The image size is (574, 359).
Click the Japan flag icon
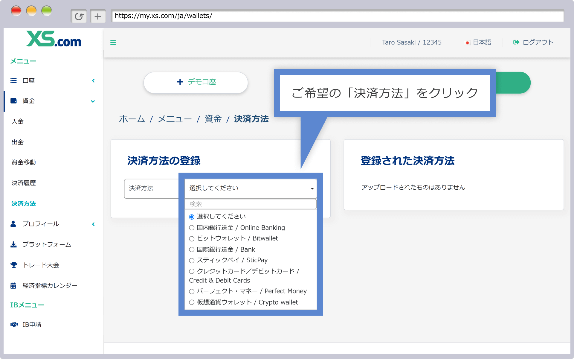click(x=468, y=43)
